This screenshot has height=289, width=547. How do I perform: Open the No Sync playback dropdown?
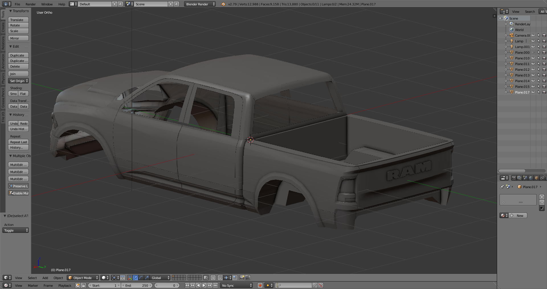click(x=236, y=285)
